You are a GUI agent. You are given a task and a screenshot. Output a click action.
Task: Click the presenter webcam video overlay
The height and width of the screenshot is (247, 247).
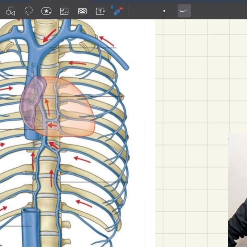click(238, 192)
